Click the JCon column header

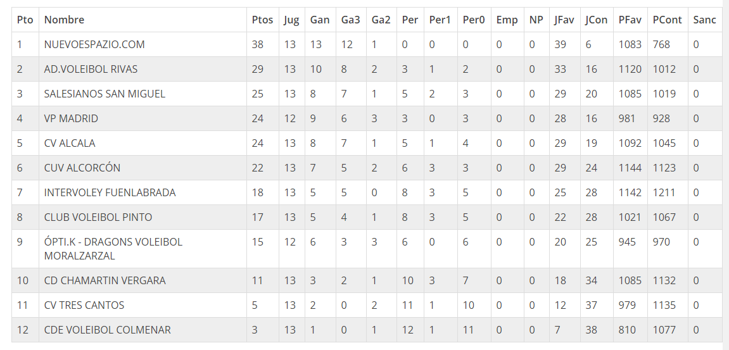(x=597, y=20)
